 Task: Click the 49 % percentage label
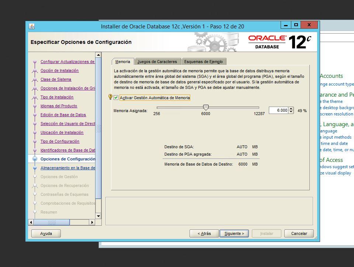click(302, 111)
